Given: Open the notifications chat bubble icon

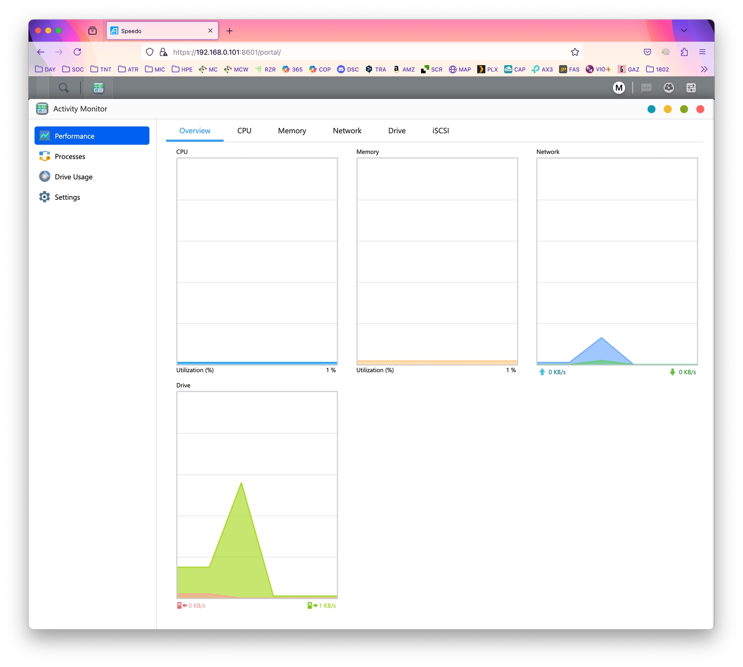Looking at the screenshot, I should pos(646,88).
